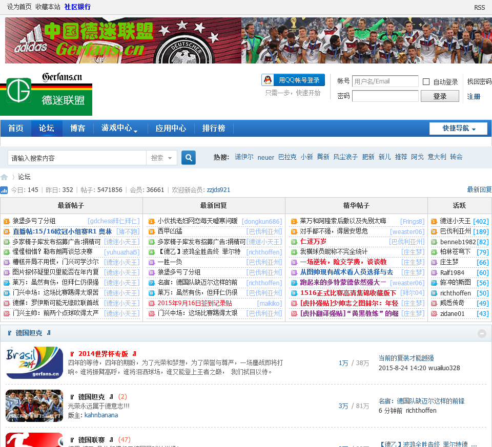Click the 社区银行 link
This screenshot has width=492, height=447.
point(77,7)
